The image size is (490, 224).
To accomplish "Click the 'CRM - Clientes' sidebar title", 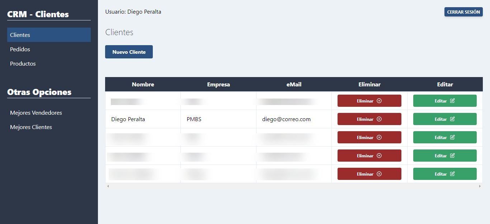I will coord(38,14).
